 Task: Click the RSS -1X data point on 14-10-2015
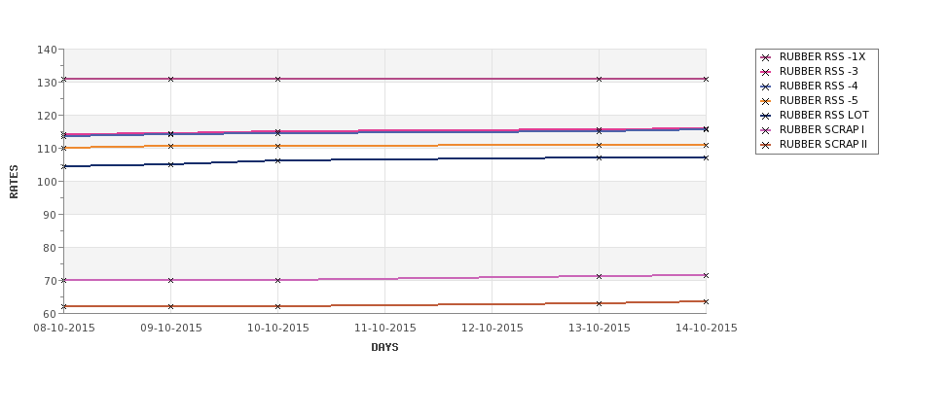click(706, 79)
